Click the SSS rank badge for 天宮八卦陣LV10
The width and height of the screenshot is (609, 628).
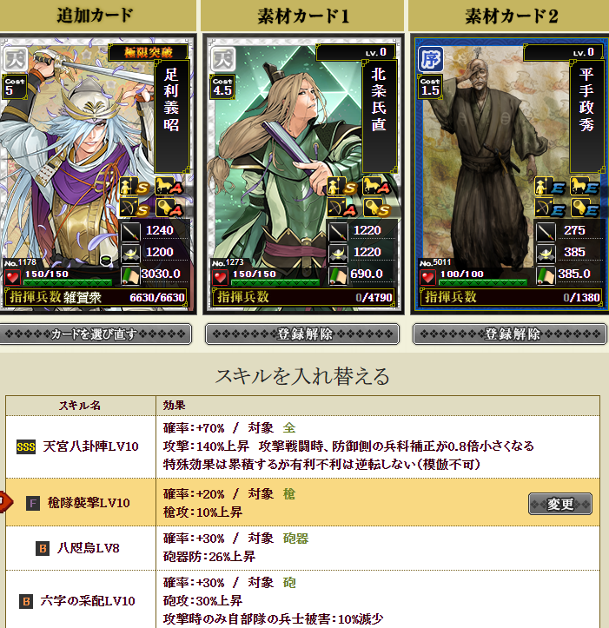[26, 446]
